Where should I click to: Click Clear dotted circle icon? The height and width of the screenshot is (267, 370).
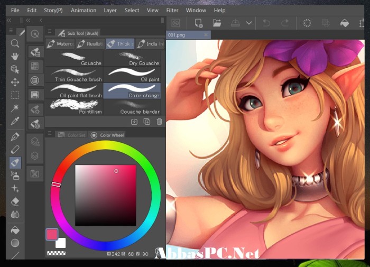(x=307, y=23)
